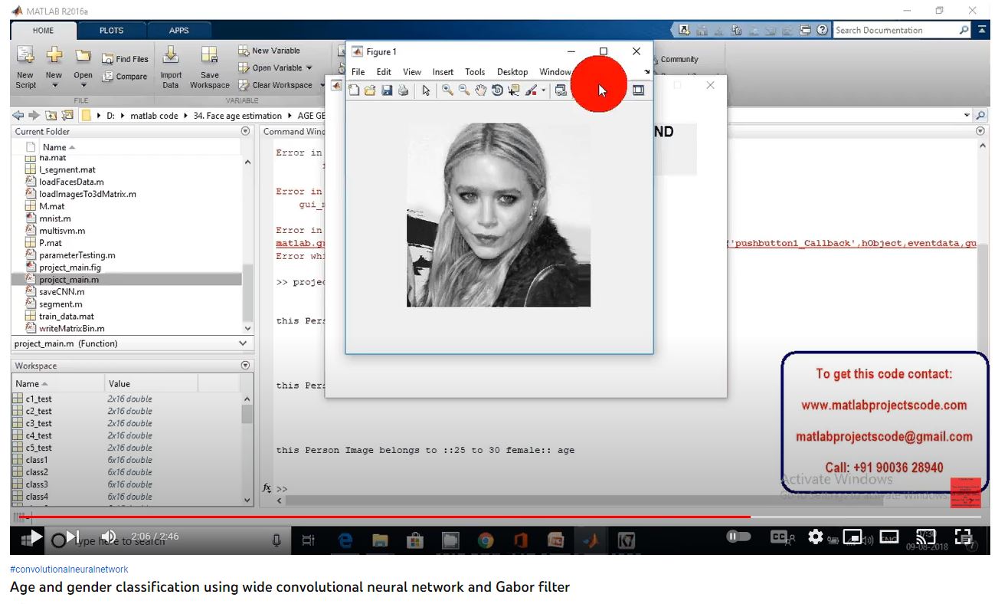
Task: Click the New Script icon
Action: 25,65
